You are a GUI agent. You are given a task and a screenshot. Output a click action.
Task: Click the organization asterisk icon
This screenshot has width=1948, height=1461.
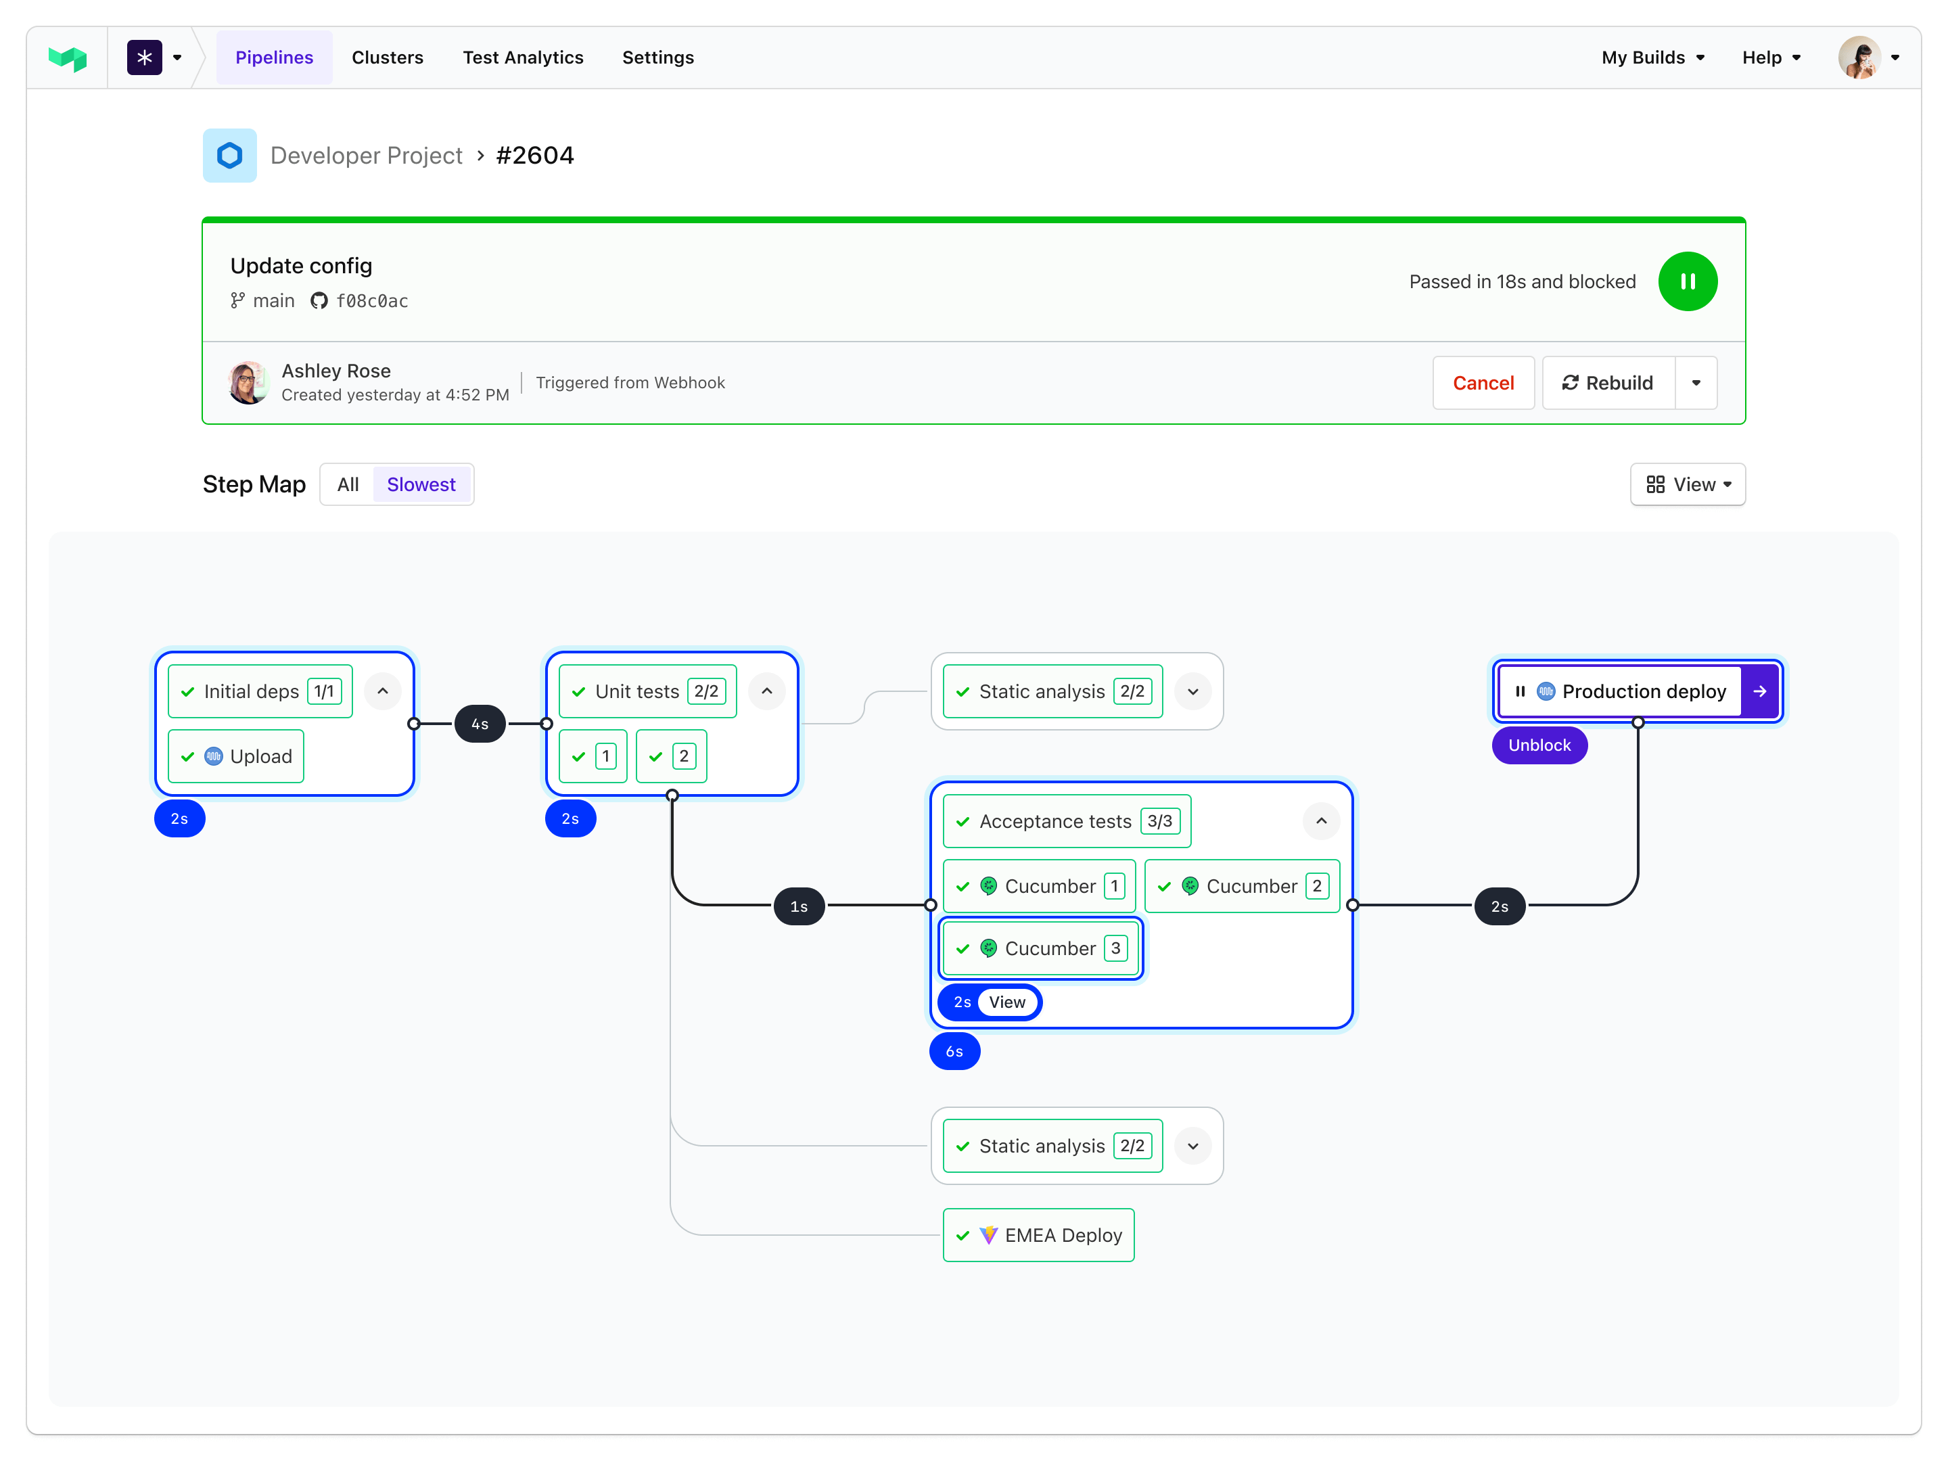145,58
